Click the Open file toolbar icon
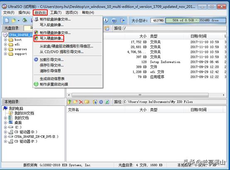The image size is (230, 170). click(14, 20)
